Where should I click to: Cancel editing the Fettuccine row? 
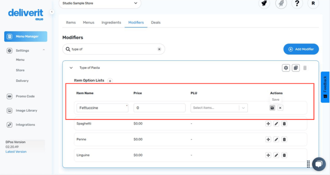pos(280,108)
